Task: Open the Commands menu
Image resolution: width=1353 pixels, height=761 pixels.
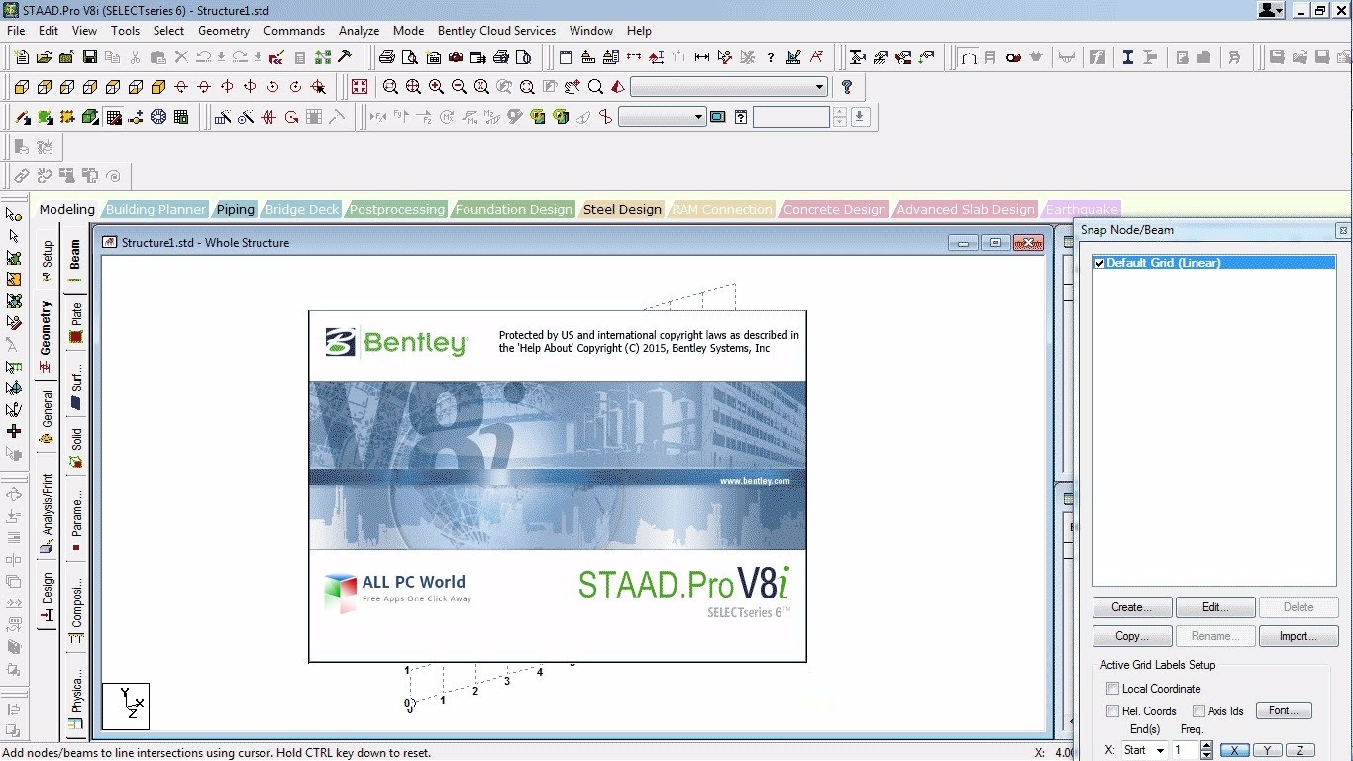Action: (x=294, y=31)
